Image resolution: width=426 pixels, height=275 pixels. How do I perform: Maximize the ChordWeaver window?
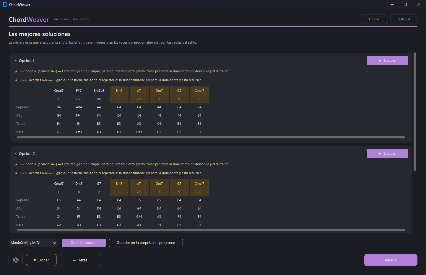[x=405, y=4]
